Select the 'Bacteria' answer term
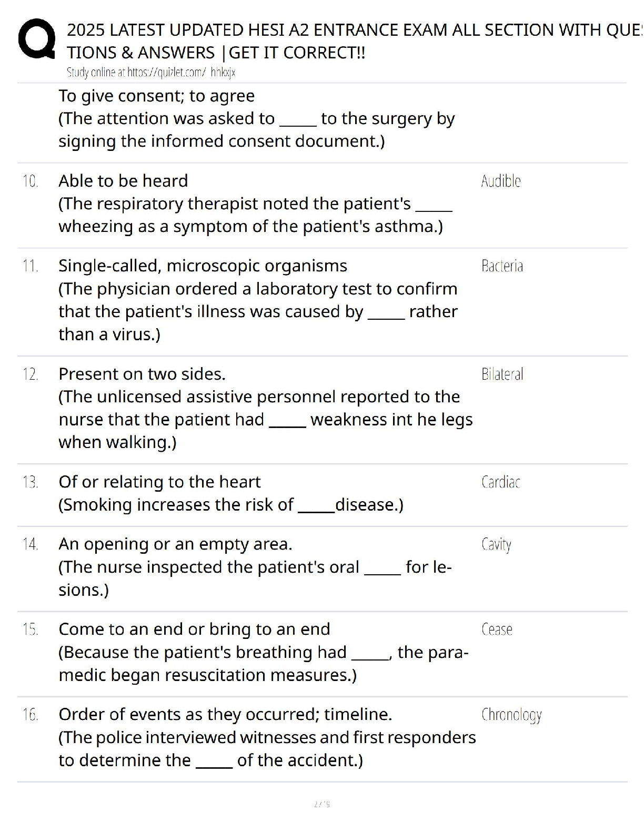This screenshot has height=833, width=644. pos(502,266)
